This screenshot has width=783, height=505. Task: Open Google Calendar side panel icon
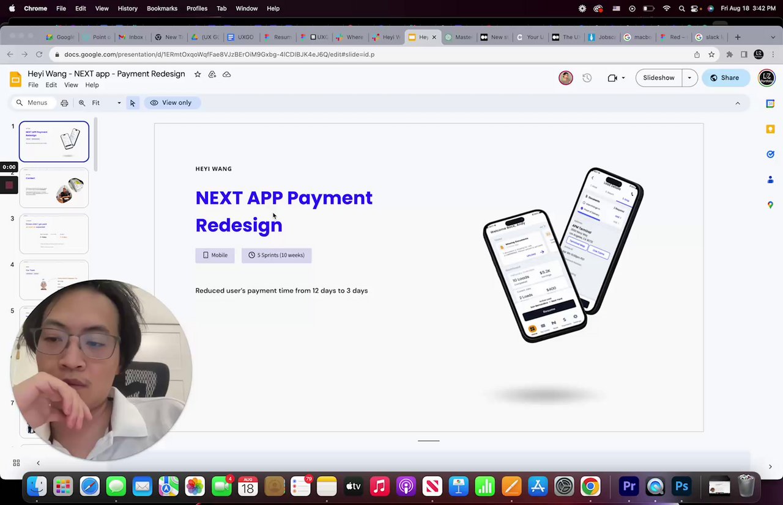point(770,104)
